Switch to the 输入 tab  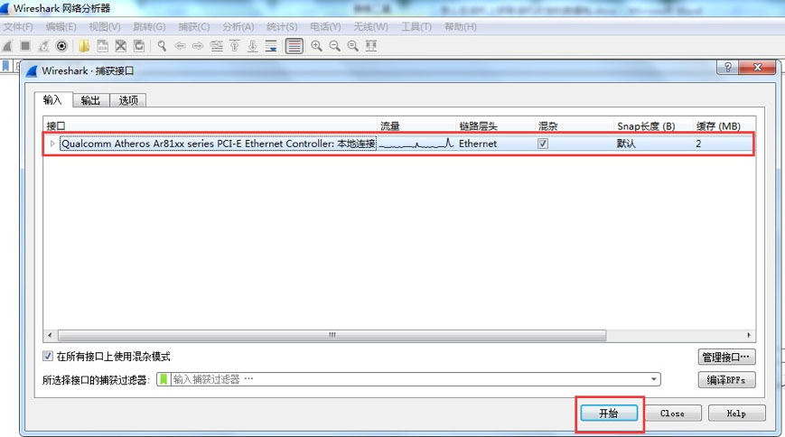[52, 99]
